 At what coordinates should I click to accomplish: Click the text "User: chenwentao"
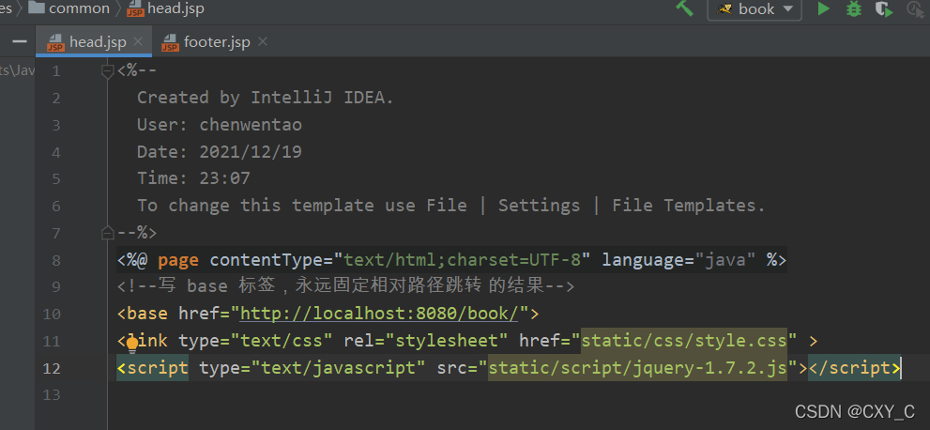[x=220, y=125]
